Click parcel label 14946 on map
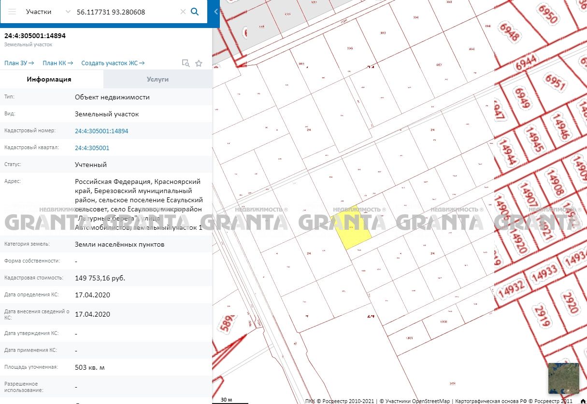The image size is (587, 404). [561, 126]
